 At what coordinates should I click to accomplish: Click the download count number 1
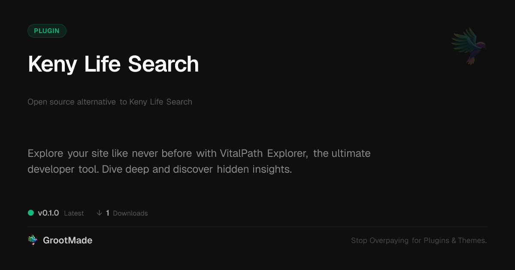click(x=108, y=213)
